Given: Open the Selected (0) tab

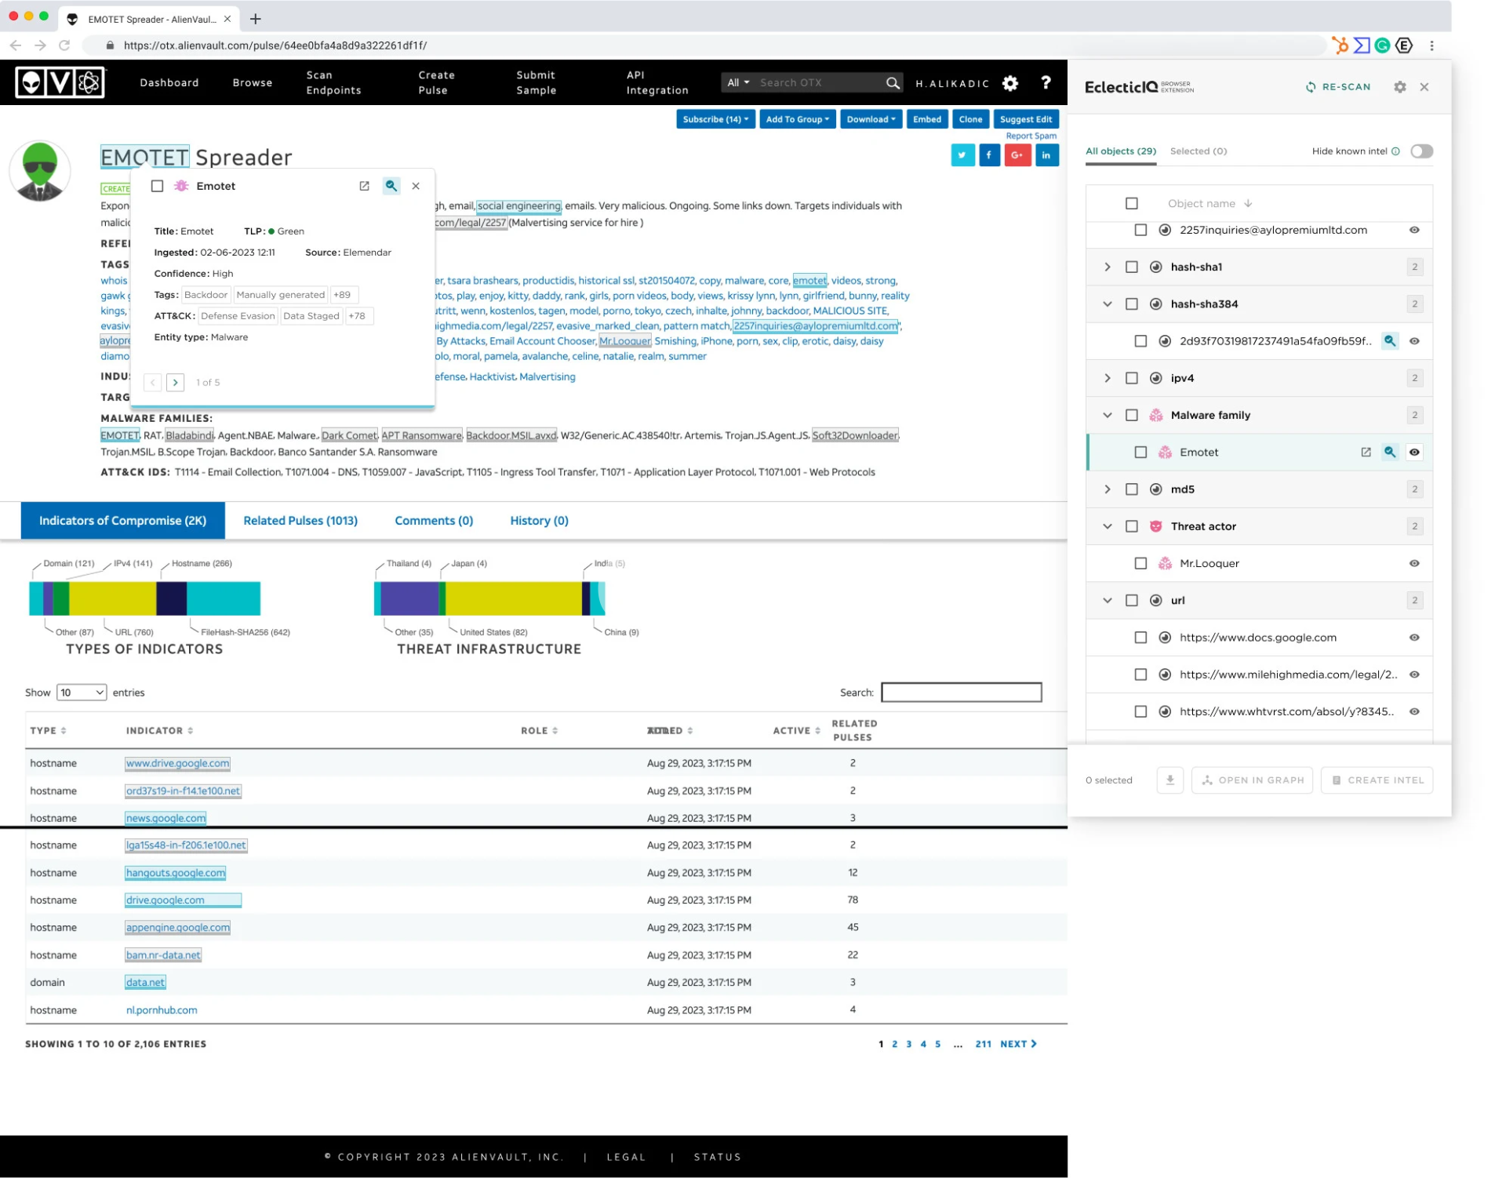Looking at the screenshot, I should [x=1198, y=151].
